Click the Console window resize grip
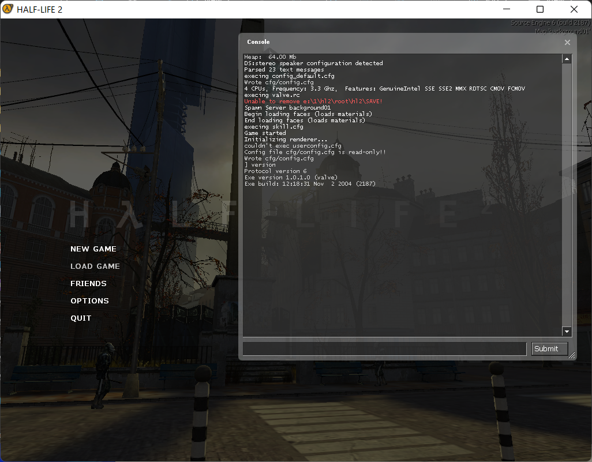592x462 pixels. [571, 356]
